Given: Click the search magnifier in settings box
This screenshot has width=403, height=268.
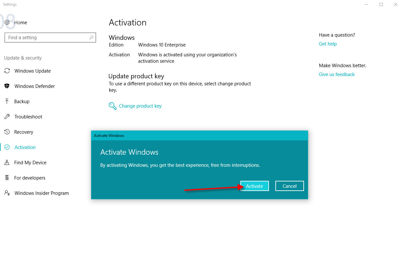Looking at the screenshot, I should click(91, 38).
